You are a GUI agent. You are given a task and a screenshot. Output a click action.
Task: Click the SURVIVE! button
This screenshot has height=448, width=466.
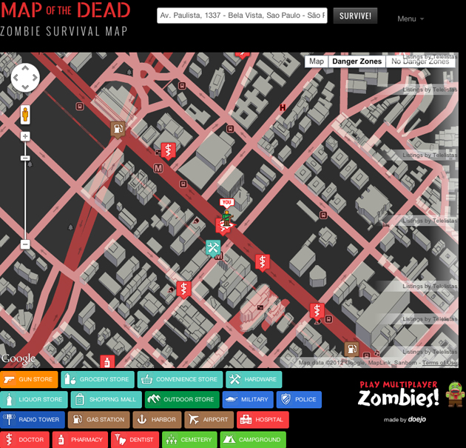(x=355, y=16)
